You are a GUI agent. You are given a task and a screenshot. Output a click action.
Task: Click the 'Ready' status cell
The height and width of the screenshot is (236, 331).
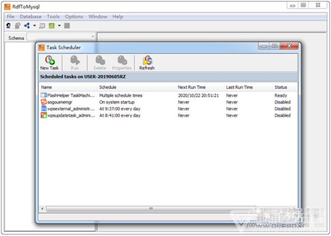click(281, 95)
